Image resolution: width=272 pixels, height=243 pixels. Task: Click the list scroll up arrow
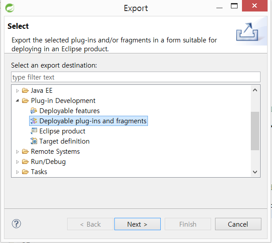point(255,90)
